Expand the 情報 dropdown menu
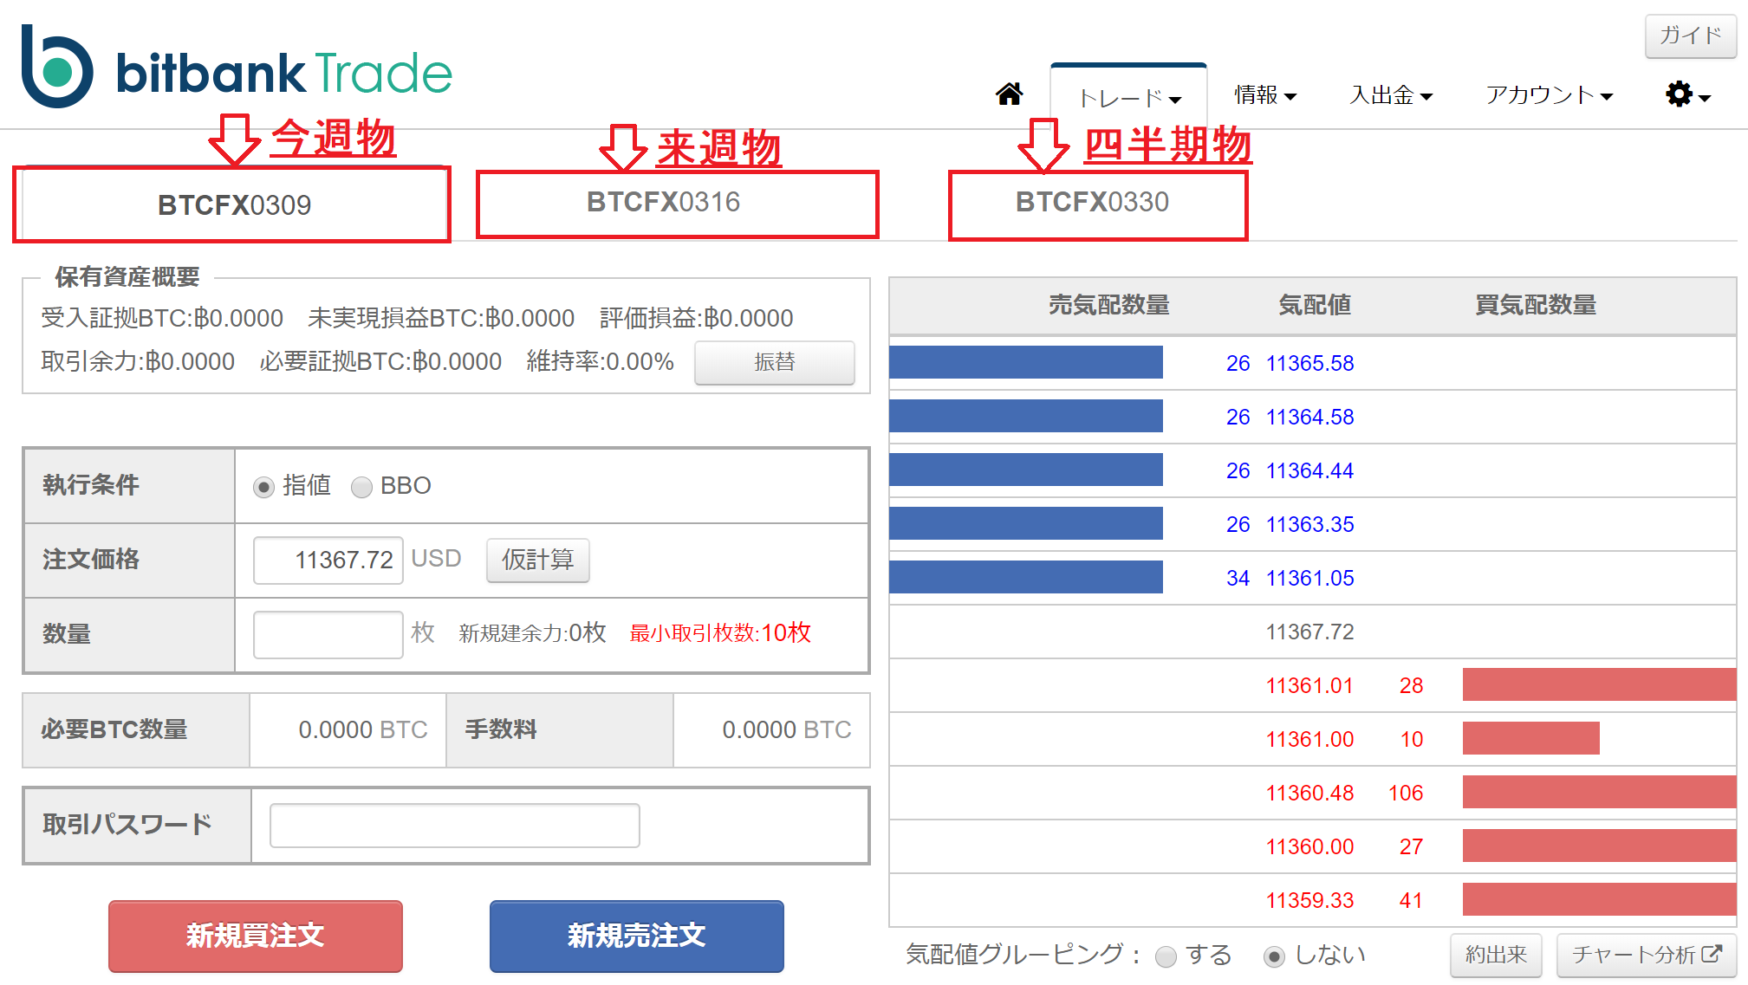The height and width of the screenshot is (985, 1748). pyautogui.click(x=1265, y=94)
